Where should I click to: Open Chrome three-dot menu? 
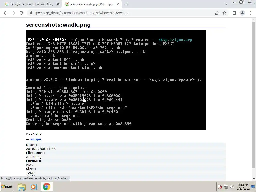(250, 13)
